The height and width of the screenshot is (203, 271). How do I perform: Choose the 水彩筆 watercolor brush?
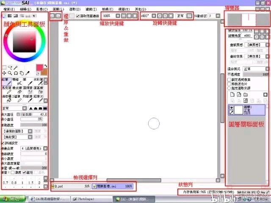[39, 82]
